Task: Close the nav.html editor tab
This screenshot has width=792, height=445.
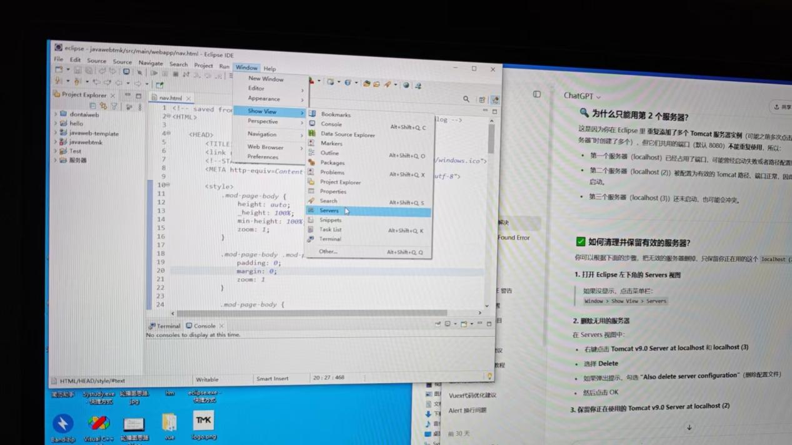Action: pos(188,99)
